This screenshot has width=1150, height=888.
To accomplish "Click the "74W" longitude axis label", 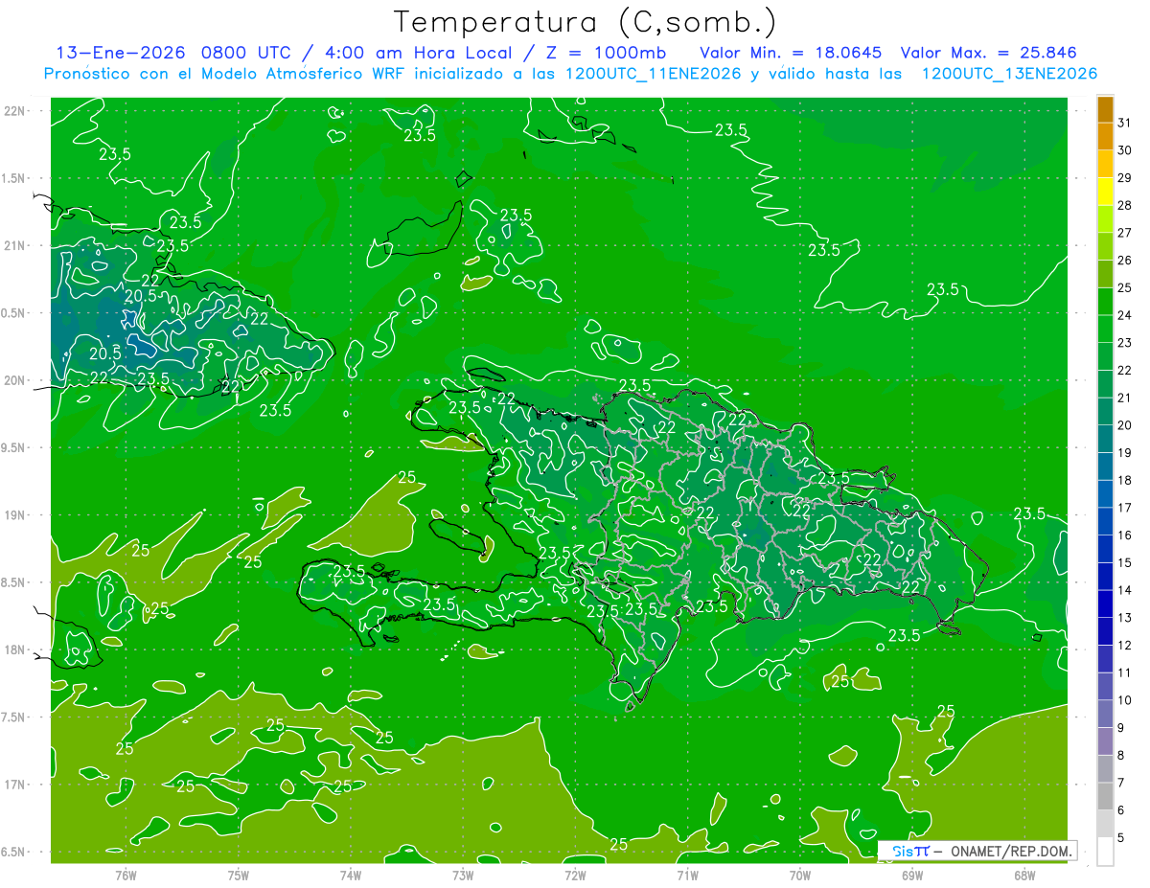I will click(351, 875).
